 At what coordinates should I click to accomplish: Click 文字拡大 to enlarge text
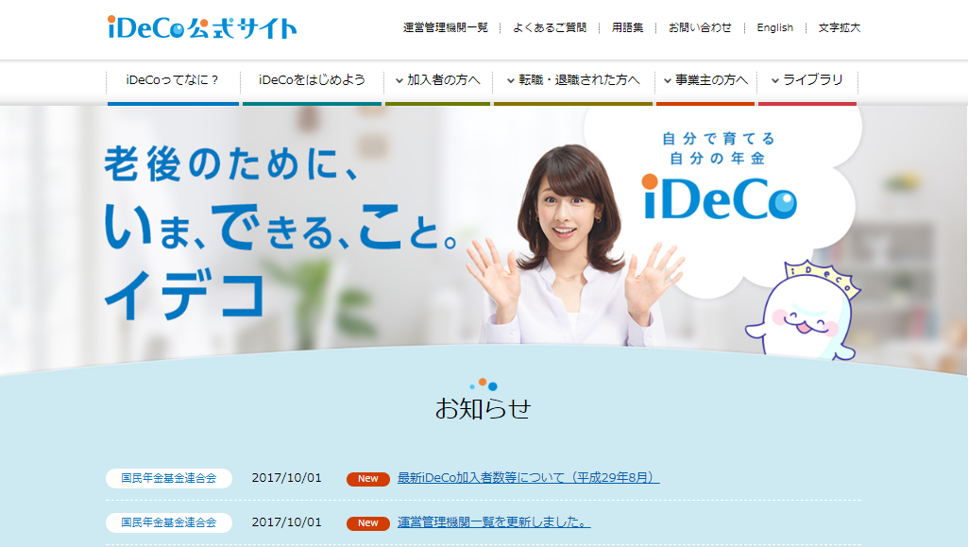tap(839, 27)
